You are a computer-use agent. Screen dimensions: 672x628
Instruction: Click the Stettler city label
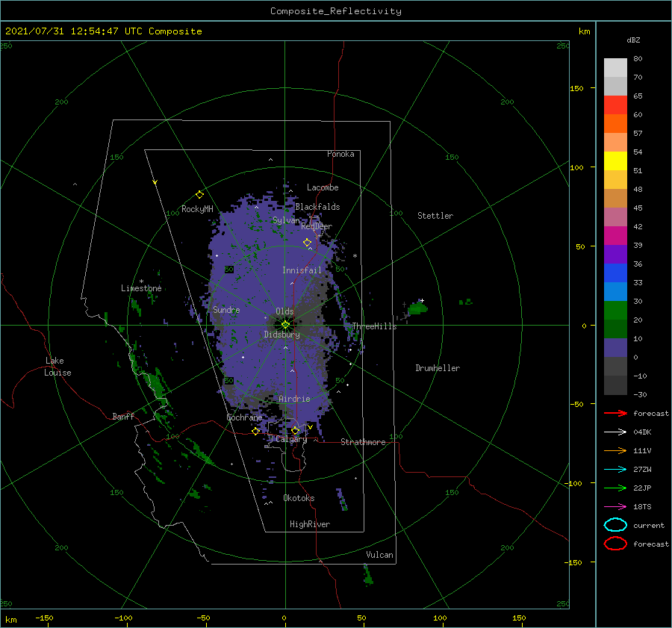[435, 216]
